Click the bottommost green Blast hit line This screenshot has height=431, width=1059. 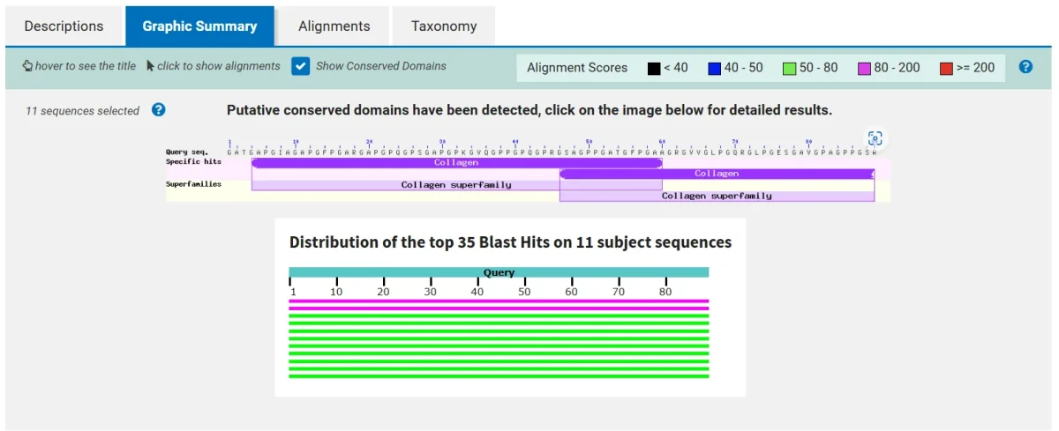pos(499,376)
